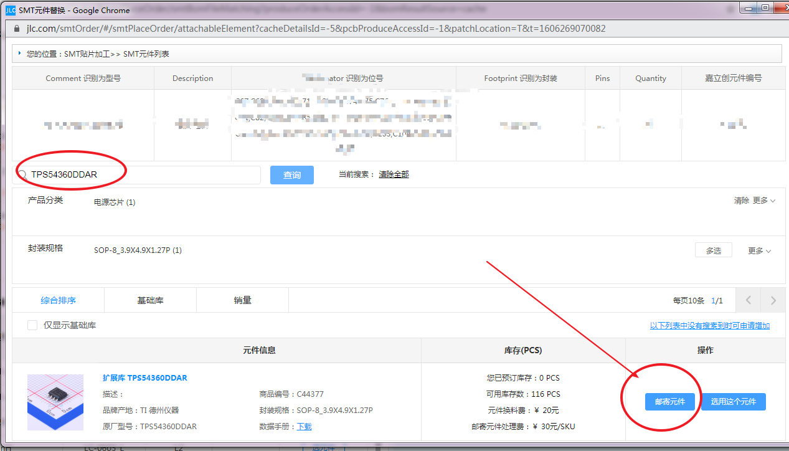Click the 查询 search button

click(292, 175)
